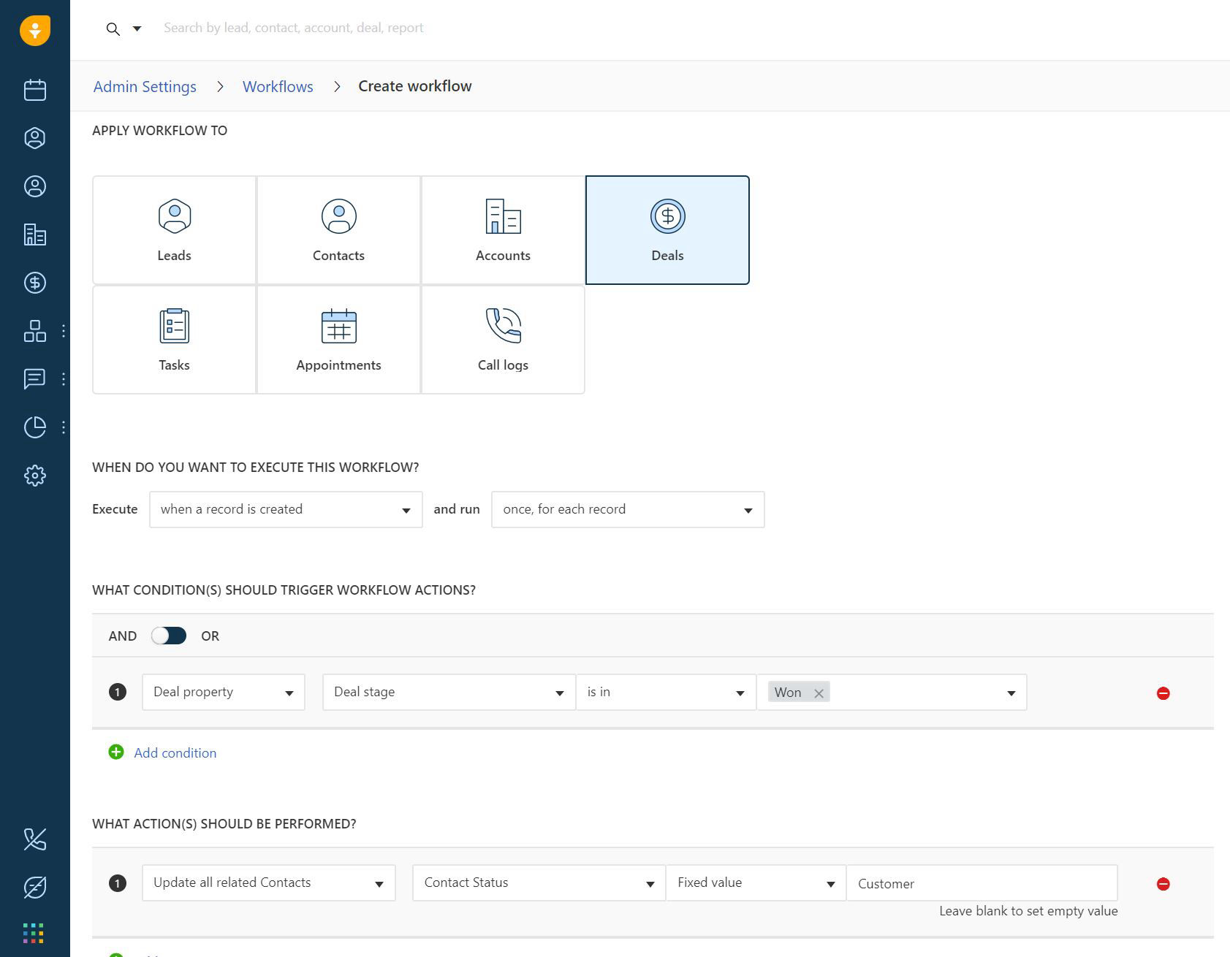
Task: Click Add condition below the trigger conditions
Action: click(x=175, y=752)
